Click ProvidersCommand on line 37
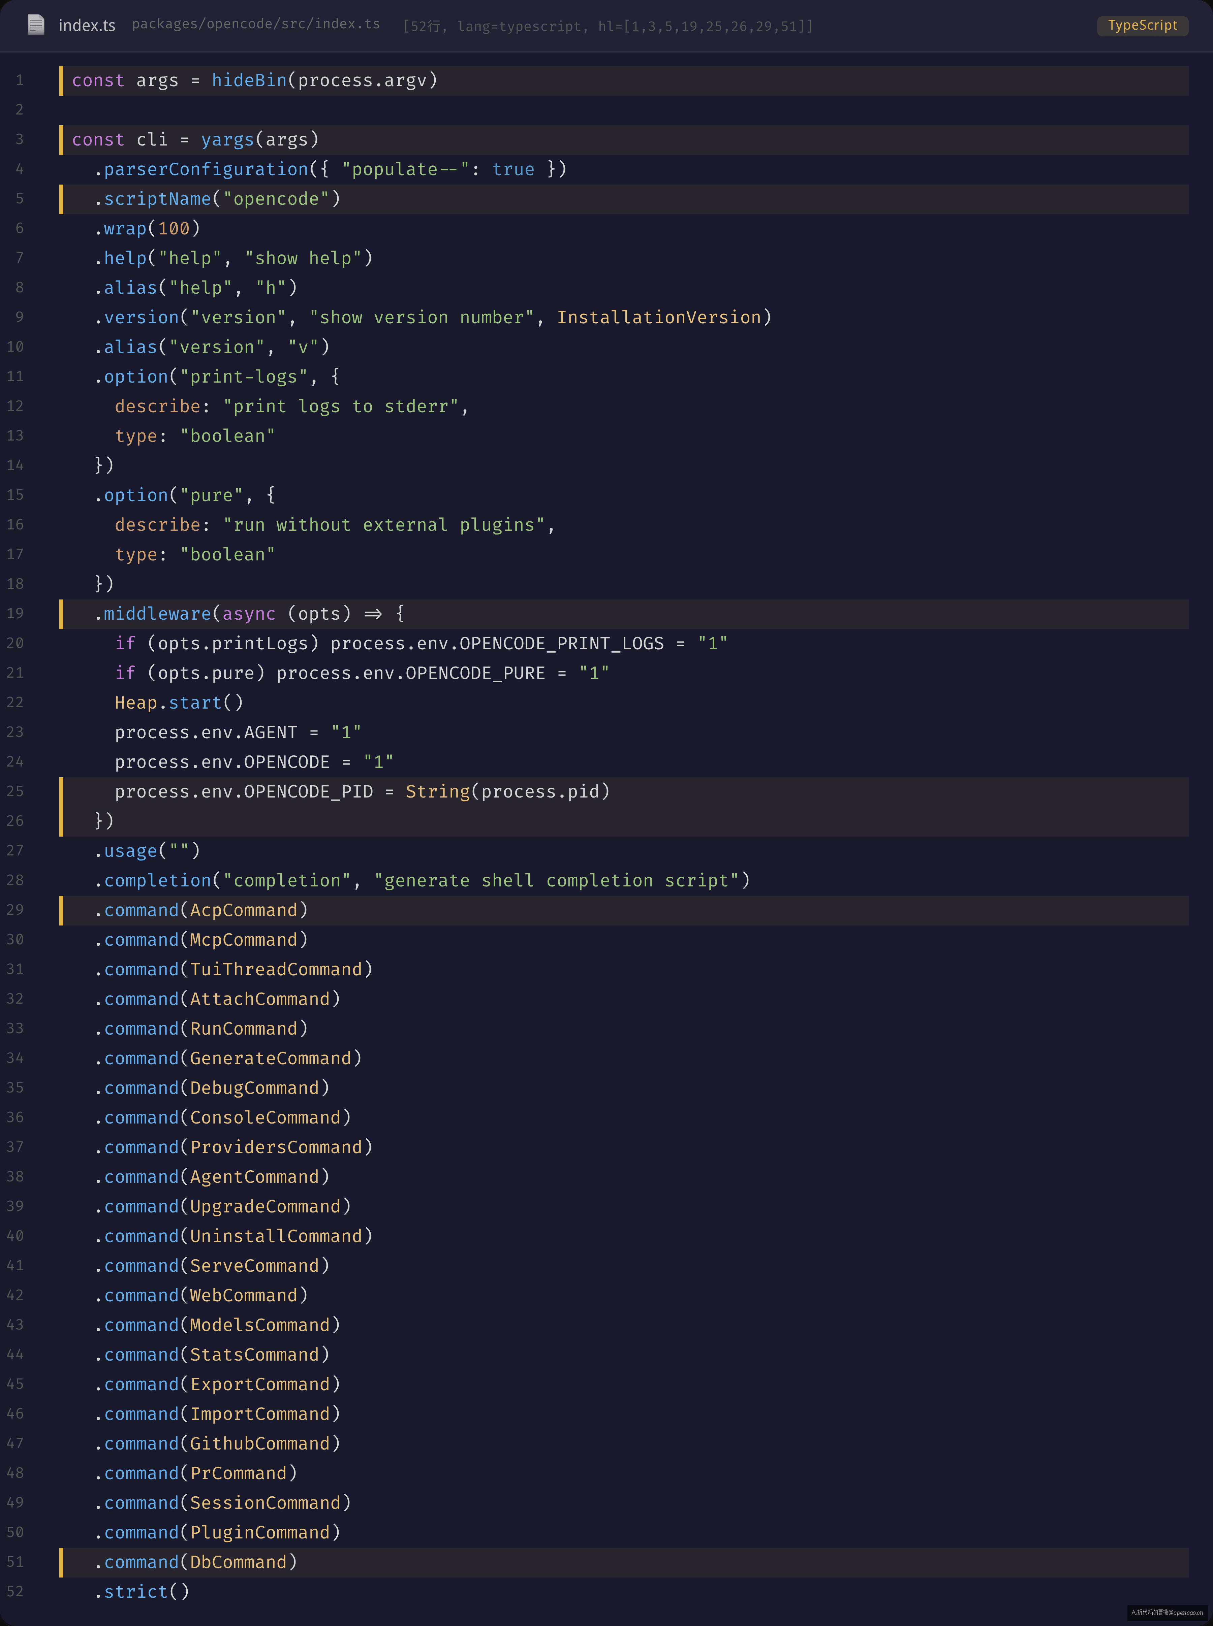The width and height of the screenshot is (1213, 1626). click(276, 1147)
